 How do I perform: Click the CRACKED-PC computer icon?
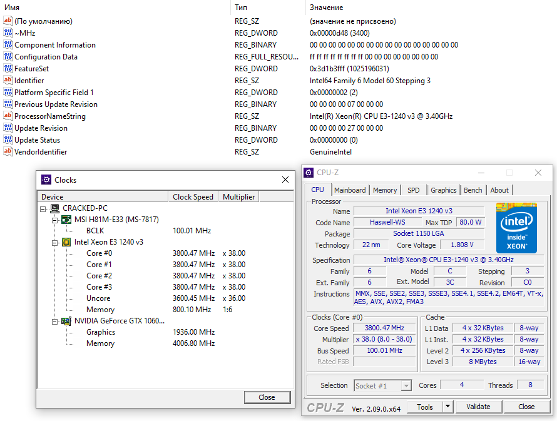click(54, 208)
